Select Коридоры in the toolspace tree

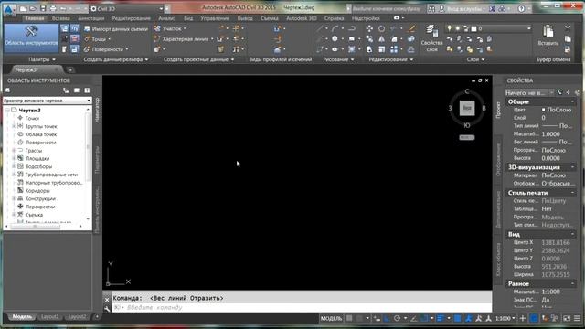point(37,191)
